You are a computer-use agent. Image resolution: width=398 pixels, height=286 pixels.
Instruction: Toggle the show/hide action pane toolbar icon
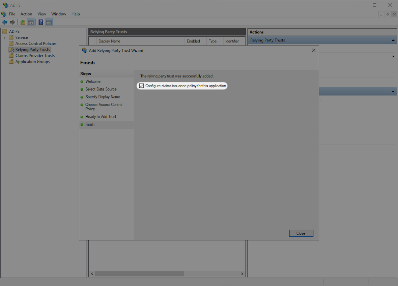click(x=49, y=22)
